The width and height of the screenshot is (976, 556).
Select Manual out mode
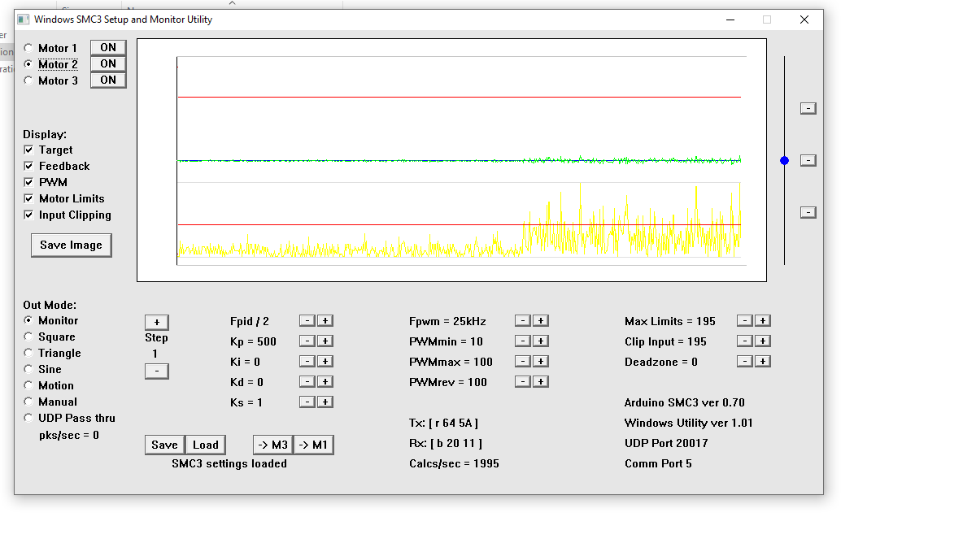coord(28,402)
